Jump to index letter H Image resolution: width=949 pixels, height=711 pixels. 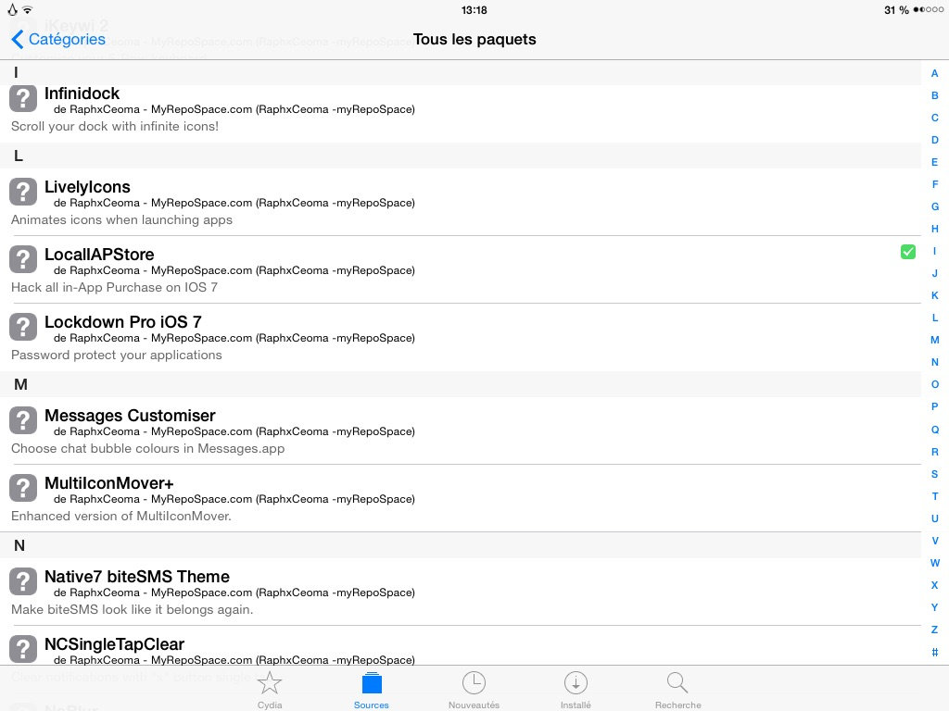tap(934, 229)
